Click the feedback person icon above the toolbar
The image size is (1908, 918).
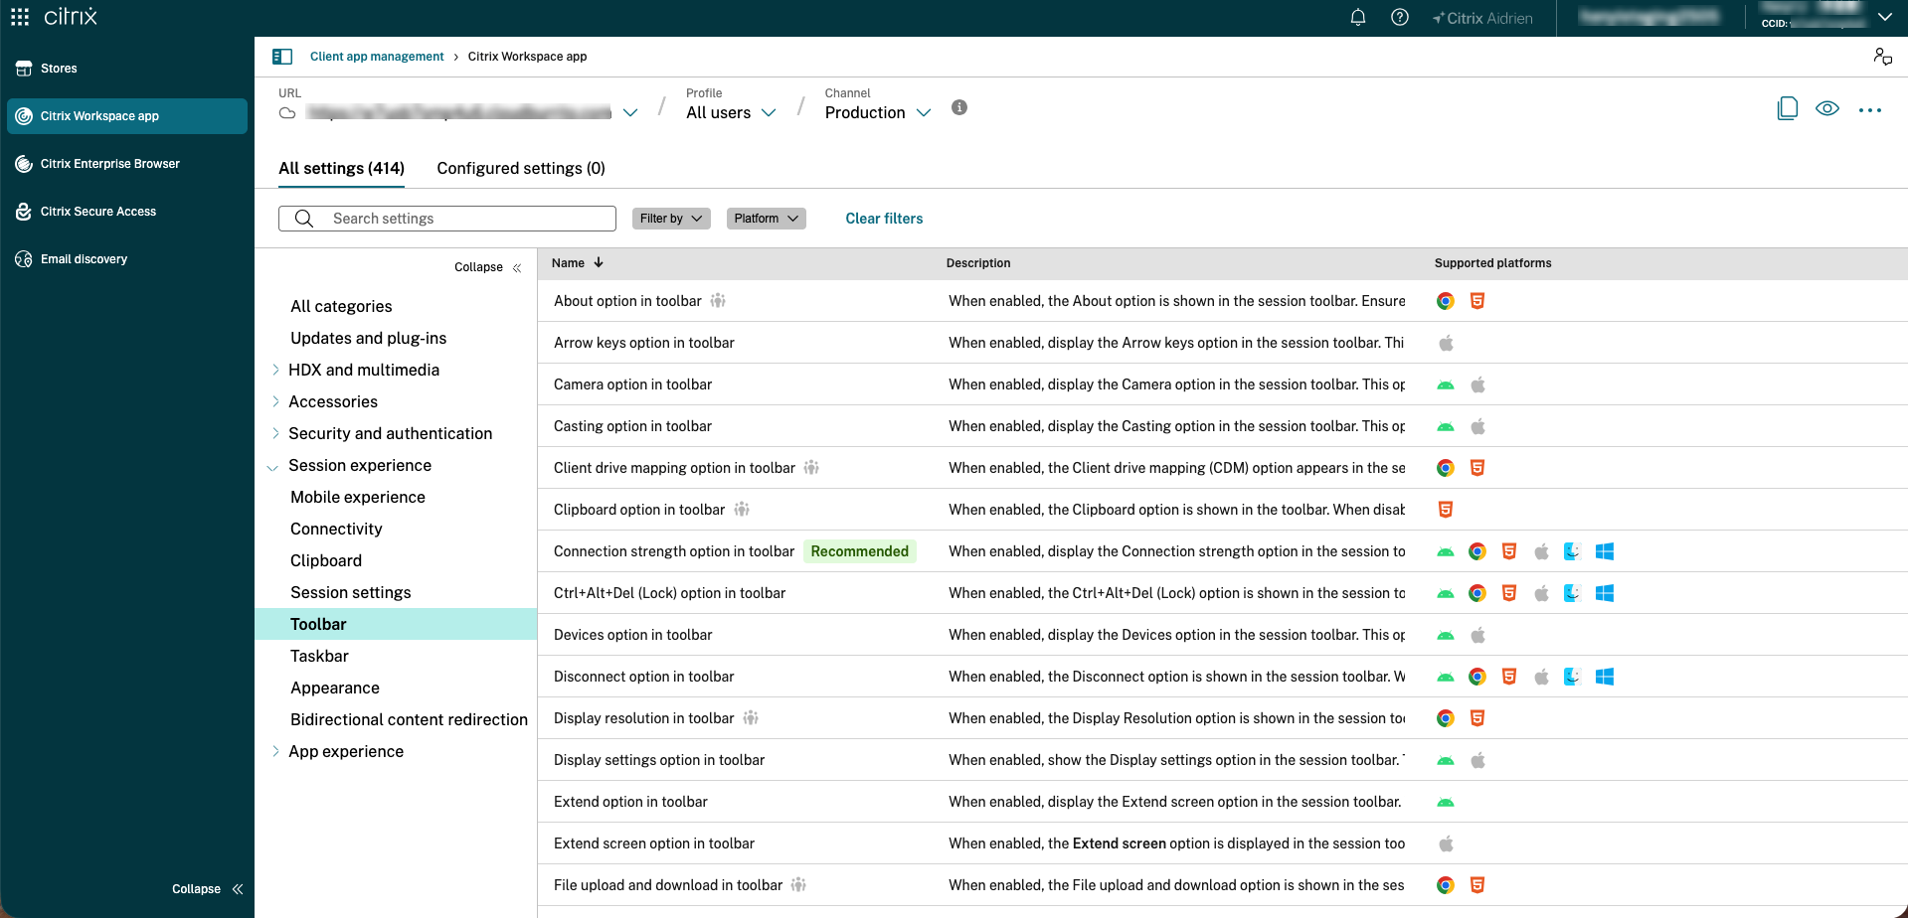1883,57
